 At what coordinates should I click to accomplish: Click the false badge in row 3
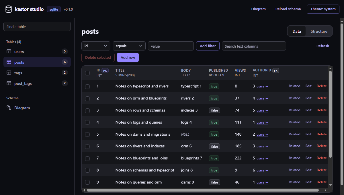coord(214,110)
